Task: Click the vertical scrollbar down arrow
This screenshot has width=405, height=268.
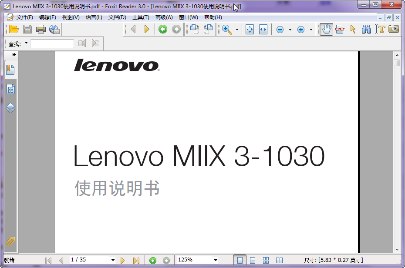Action: click(397, 249)
